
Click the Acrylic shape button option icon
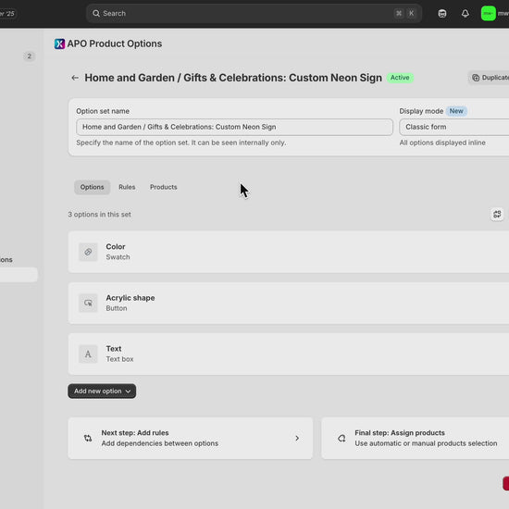click(88, 303)
